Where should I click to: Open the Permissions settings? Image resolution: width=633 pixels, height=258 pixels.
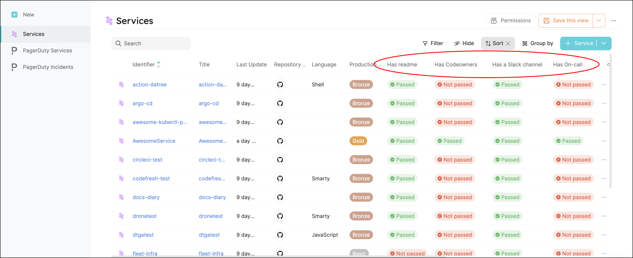[x=511, y=20]
